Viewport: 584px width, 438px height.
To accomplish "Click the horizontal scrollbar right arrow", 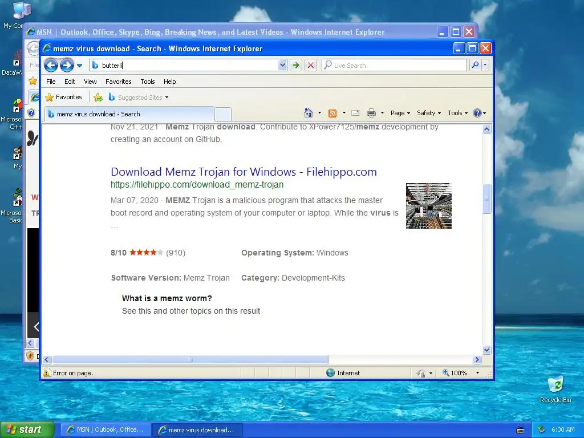I will pos(477,360).
